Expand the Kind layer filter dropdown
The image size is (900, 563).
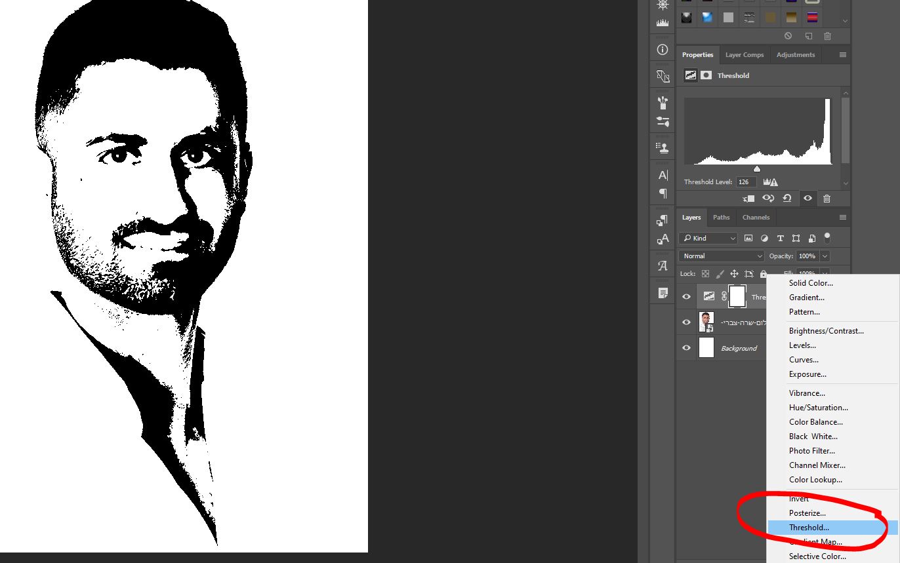(x=708, y=238)
